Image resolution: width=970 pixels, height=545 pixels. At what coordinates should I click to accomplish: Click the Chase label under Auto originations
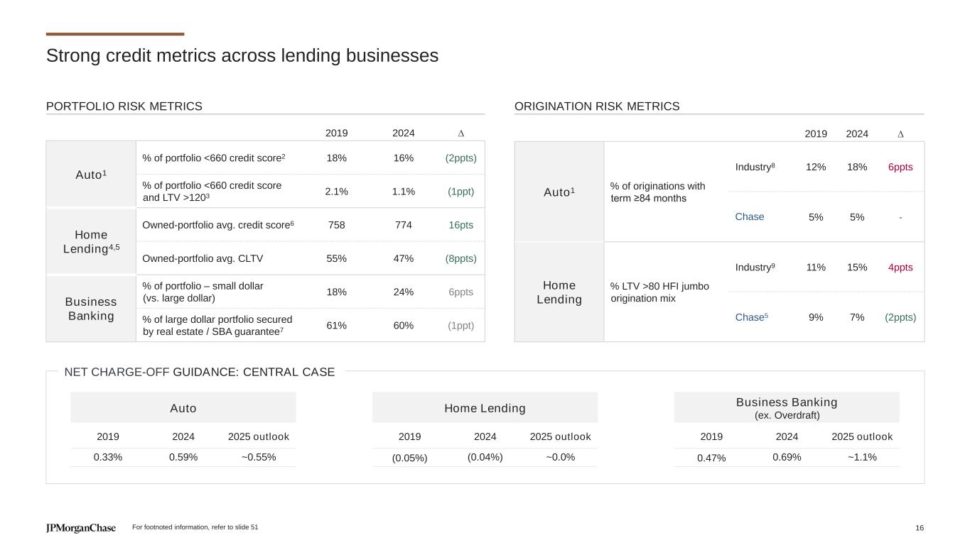750,217
